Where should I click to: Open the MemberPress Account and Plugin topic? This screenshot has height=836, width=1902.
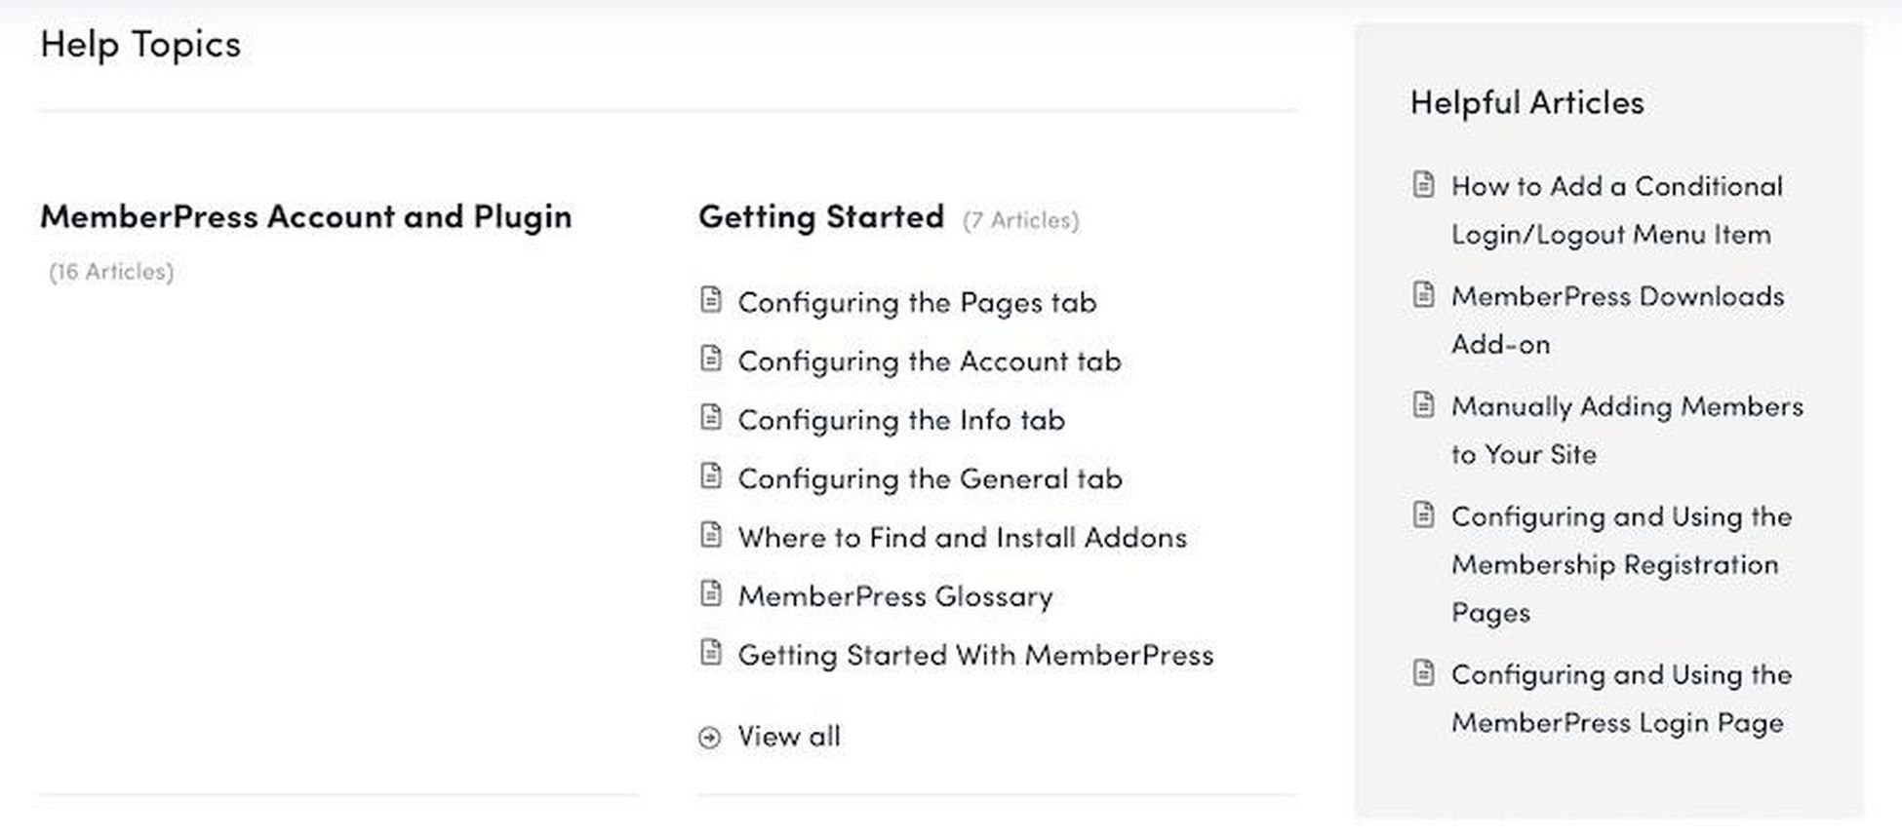point(306,216)
